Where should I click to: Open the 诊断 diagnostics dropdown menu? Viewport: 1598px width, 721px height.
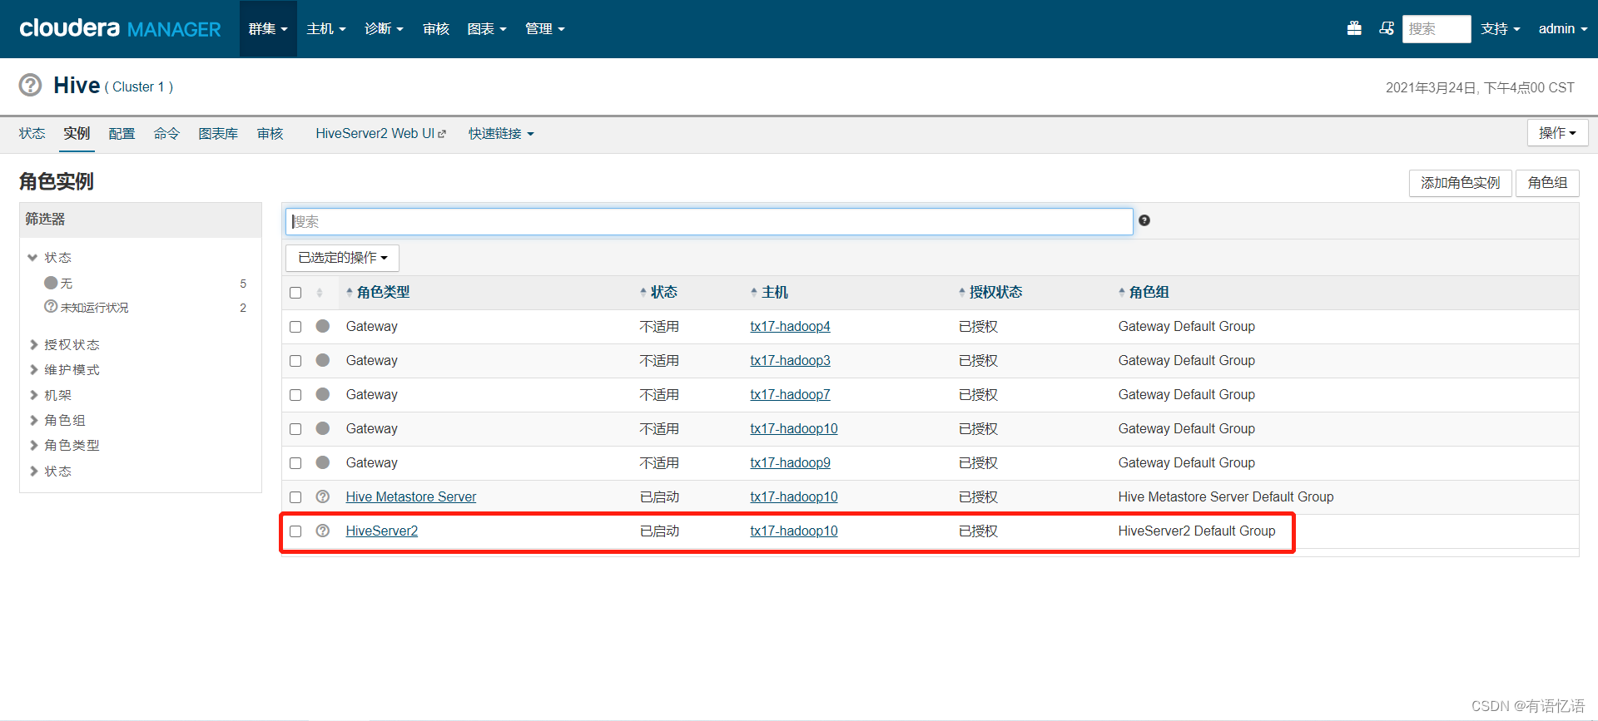click(x=384, y=29)
